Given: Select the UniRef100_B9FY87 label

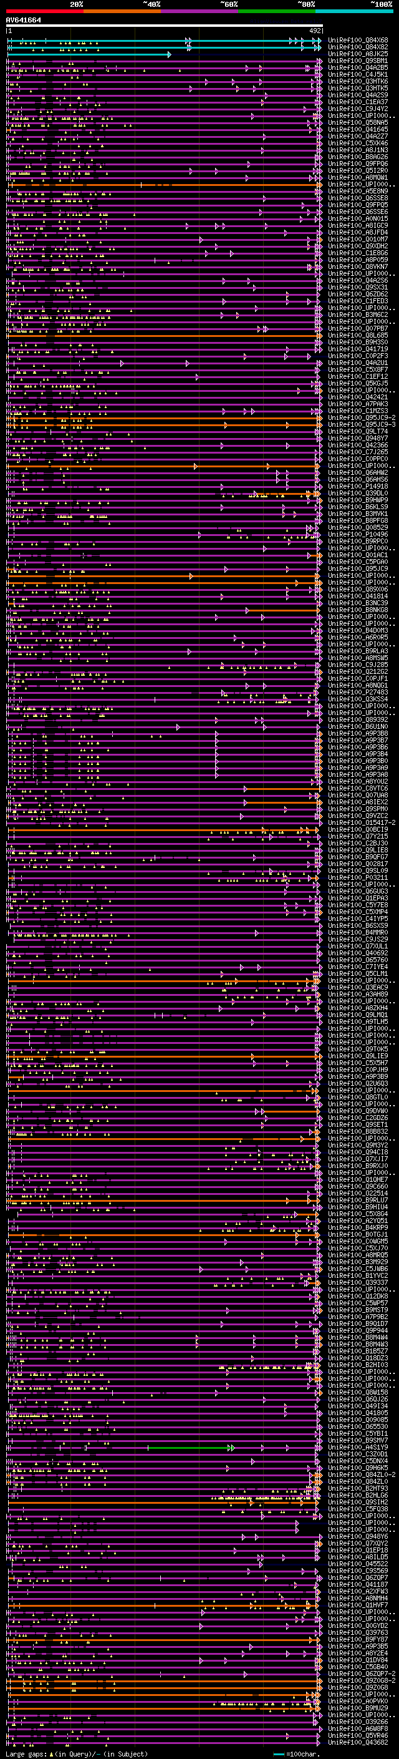Looking at the screenshot, I should coord(358,1639).
